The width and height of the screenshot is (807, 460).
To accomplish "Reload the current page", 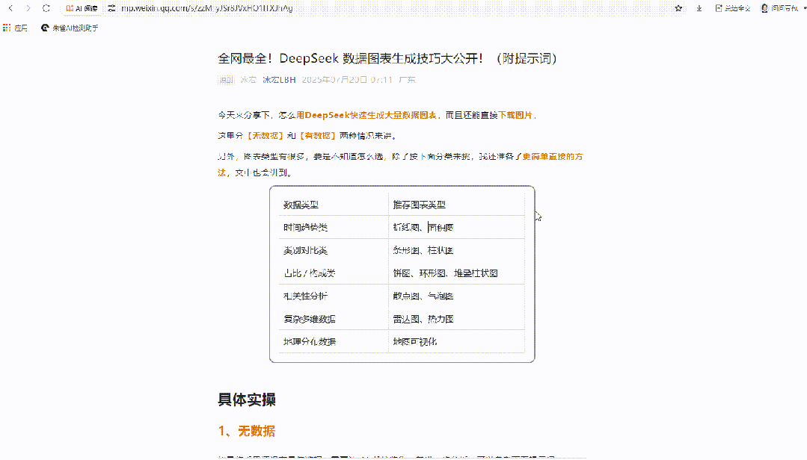I will [46, 8].
